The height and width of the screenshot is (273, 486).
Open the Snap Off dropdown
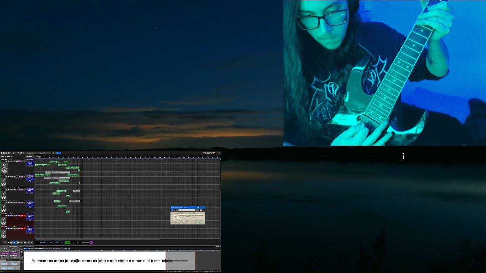pyautogui.click(x=45, y=153)
